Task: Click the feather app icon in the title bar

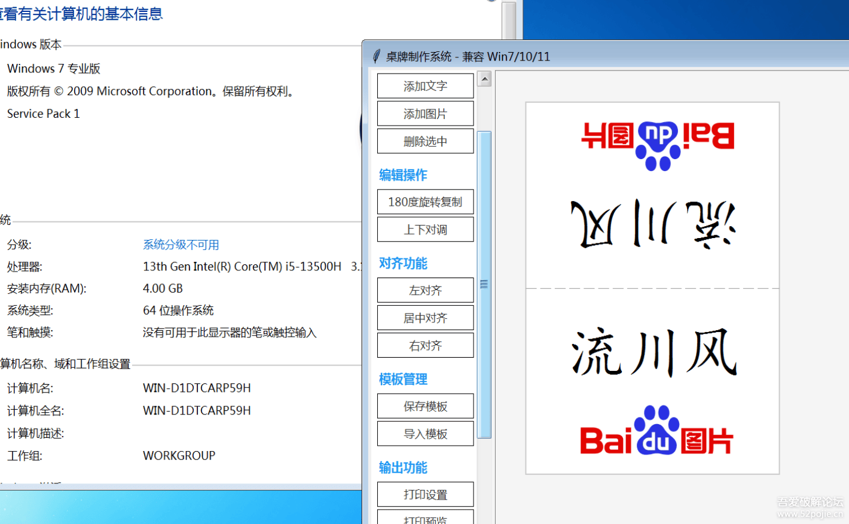Action: [x=376, y=56]
